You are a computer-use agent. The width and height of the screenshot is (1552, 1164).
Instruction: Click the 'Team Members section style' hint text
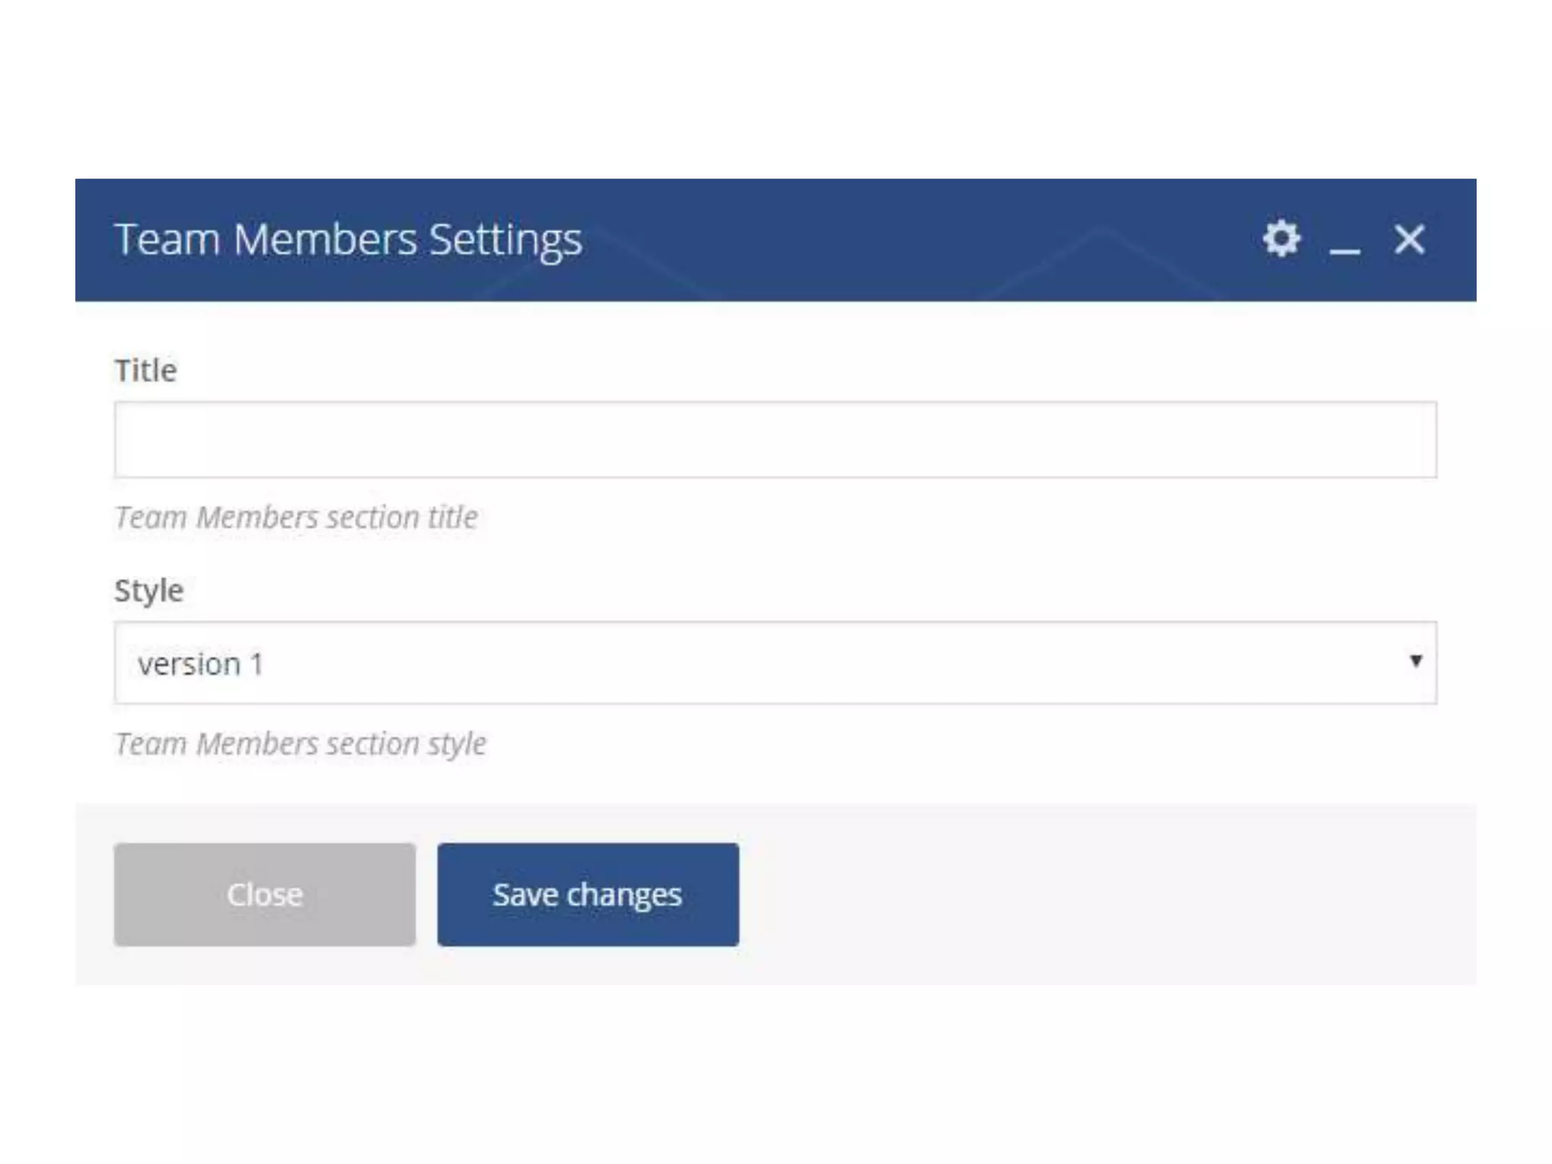click(x=300, y=744)
